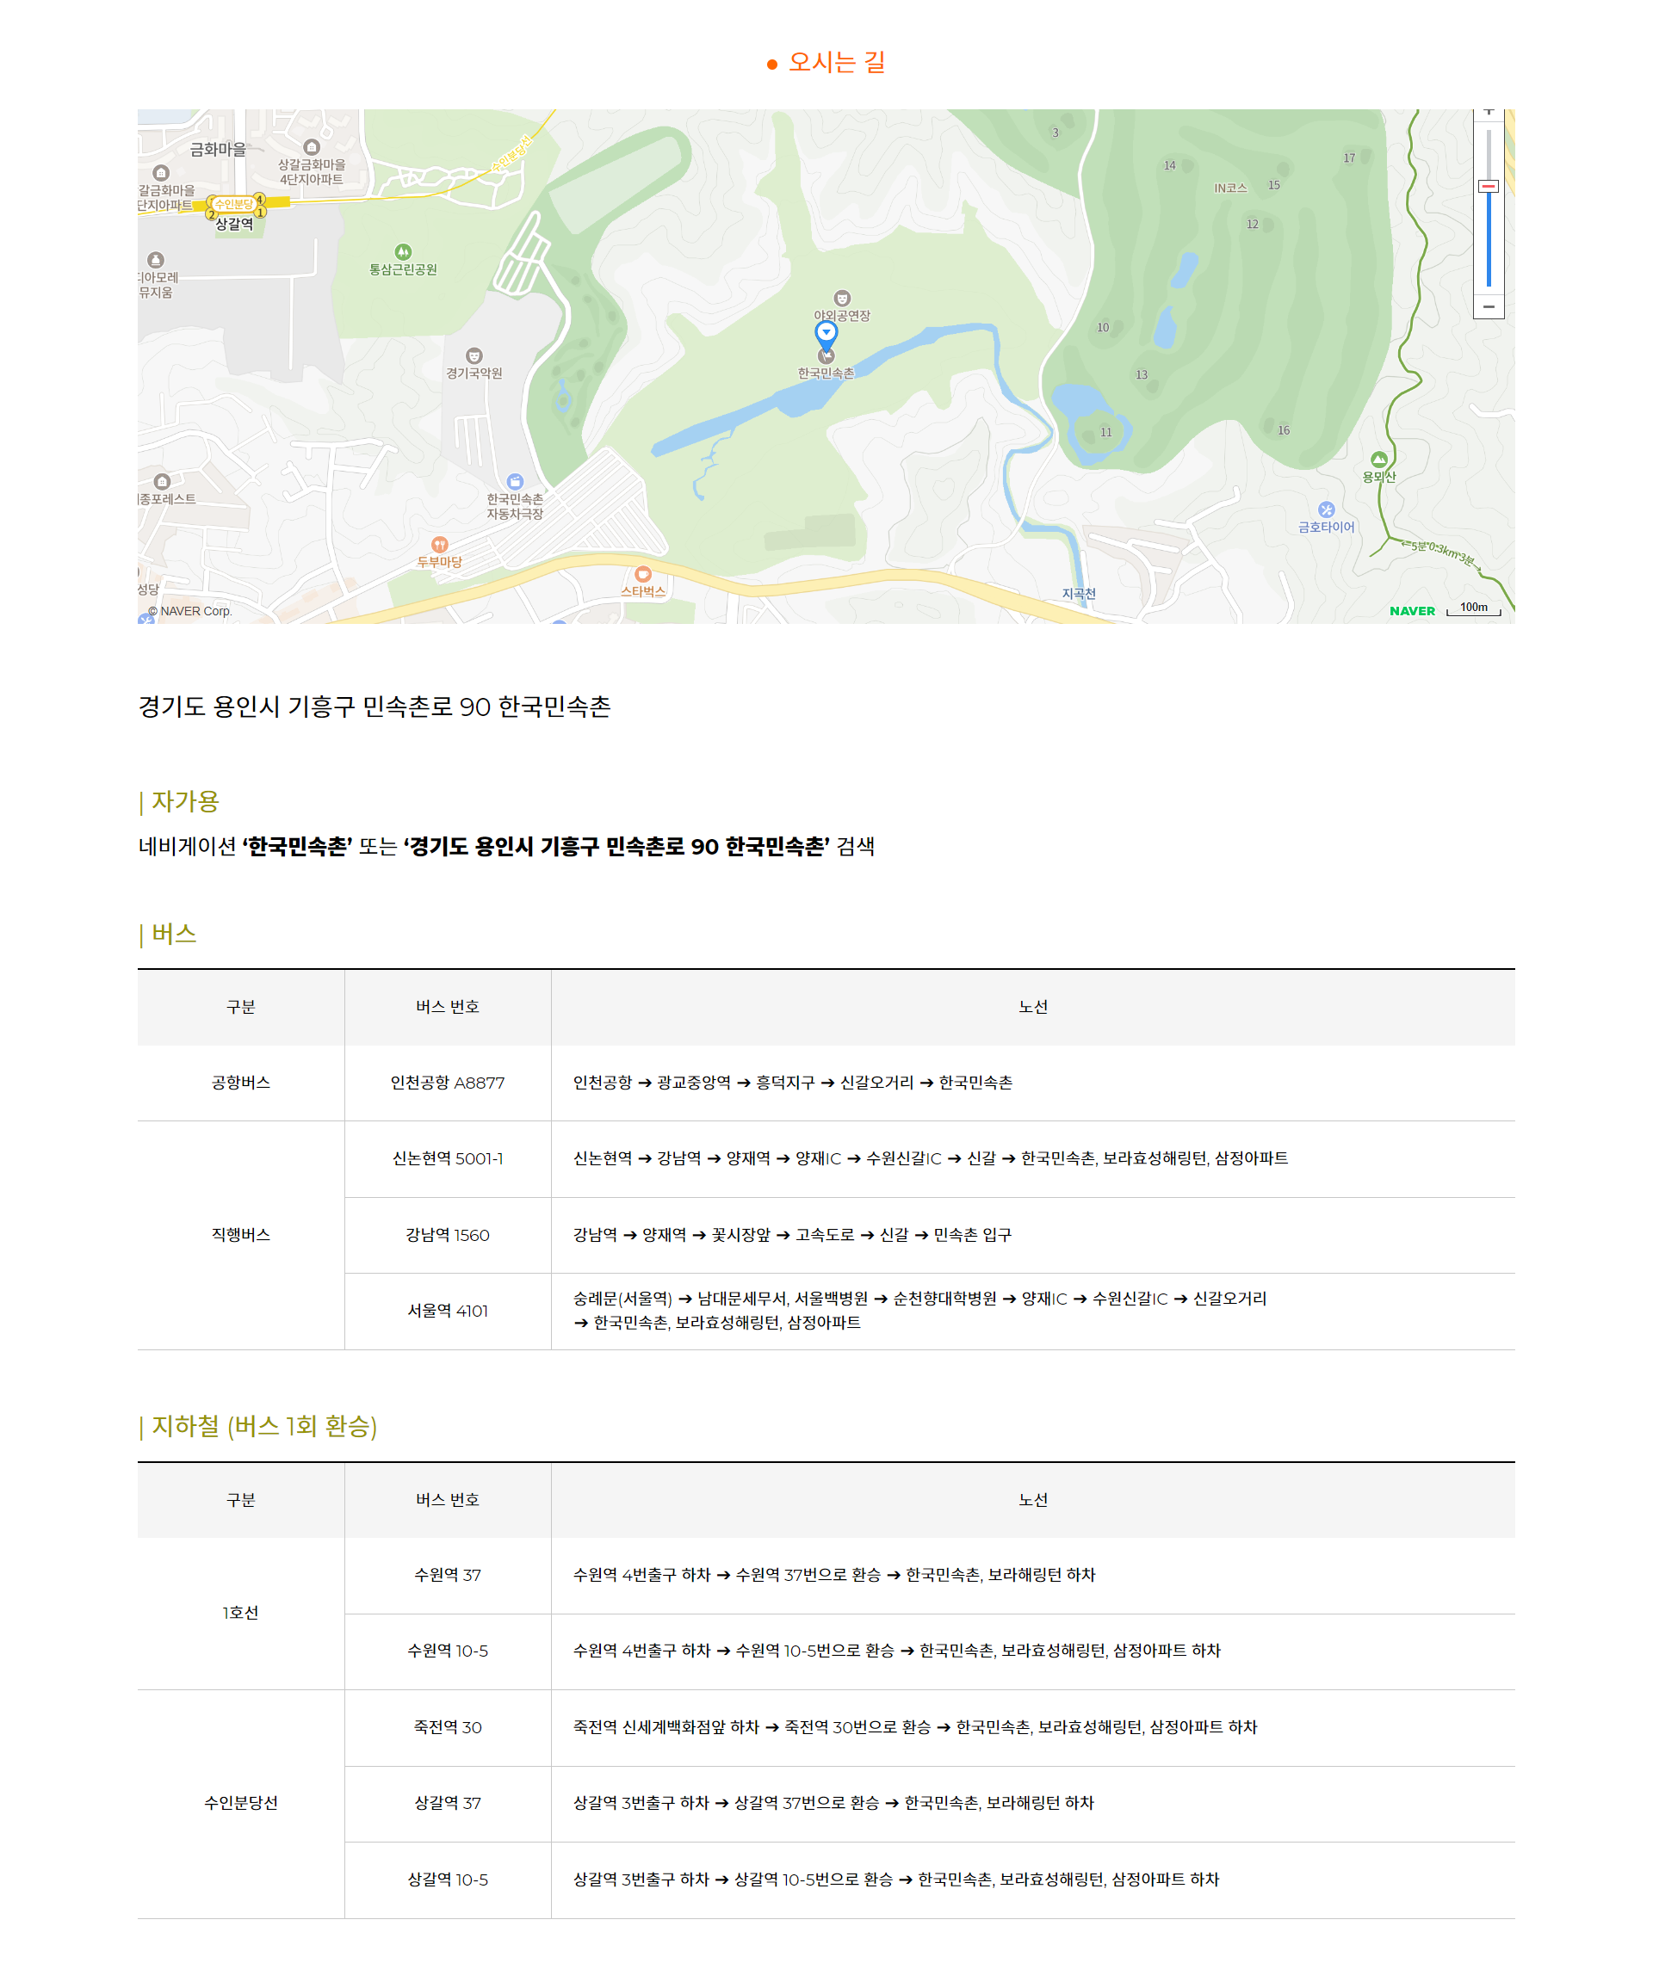
Task: Zoom out the map with minus button
Action: (x=1488, y=307)
